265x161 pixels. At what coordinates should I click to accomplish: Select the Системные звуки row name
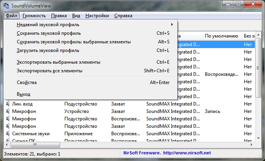point(31,134)
